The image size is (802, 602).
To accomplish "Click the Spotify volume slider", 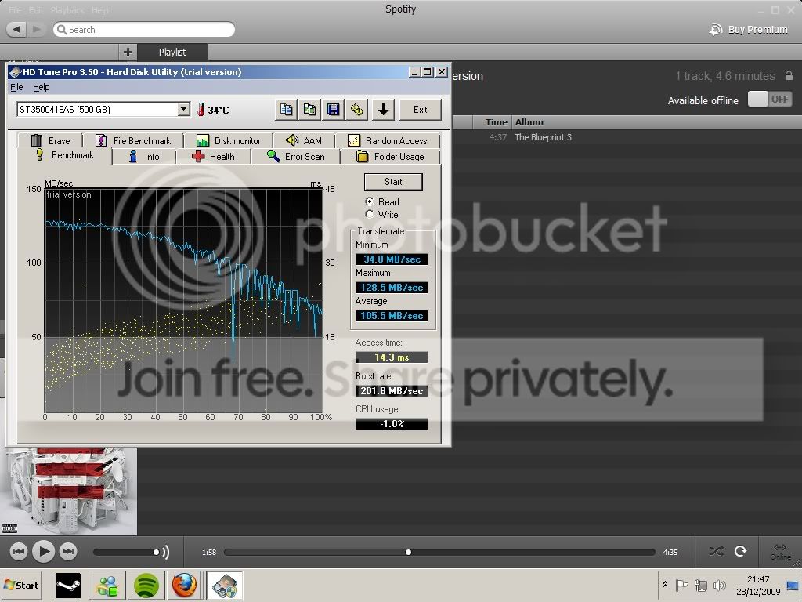I will click(126, 552).
